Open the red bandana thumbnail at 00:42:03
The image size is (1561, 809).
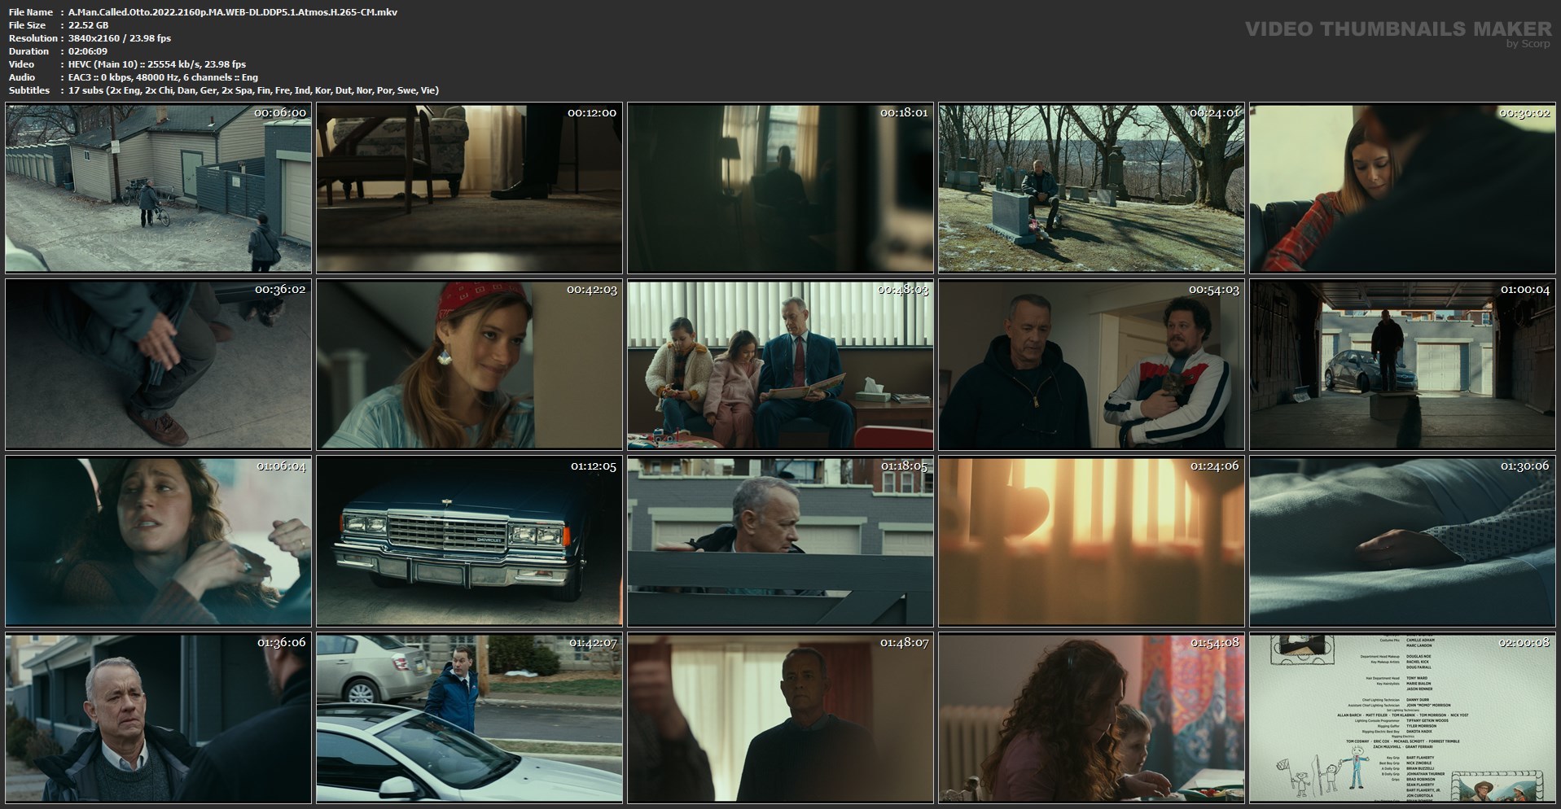click(469, 365)
